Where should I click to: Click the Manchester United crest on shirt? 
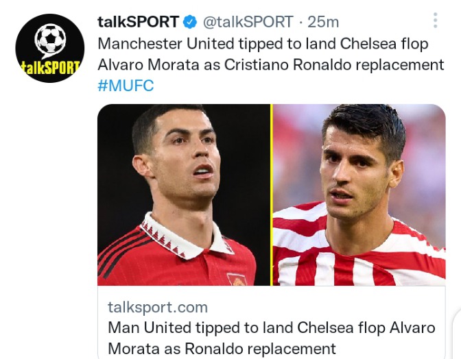coord(237,279)
